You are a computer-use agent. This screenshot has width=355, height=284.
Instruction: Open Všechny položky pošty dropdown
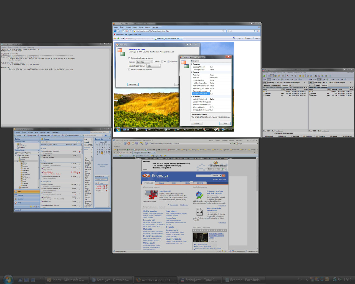[38, 153]
